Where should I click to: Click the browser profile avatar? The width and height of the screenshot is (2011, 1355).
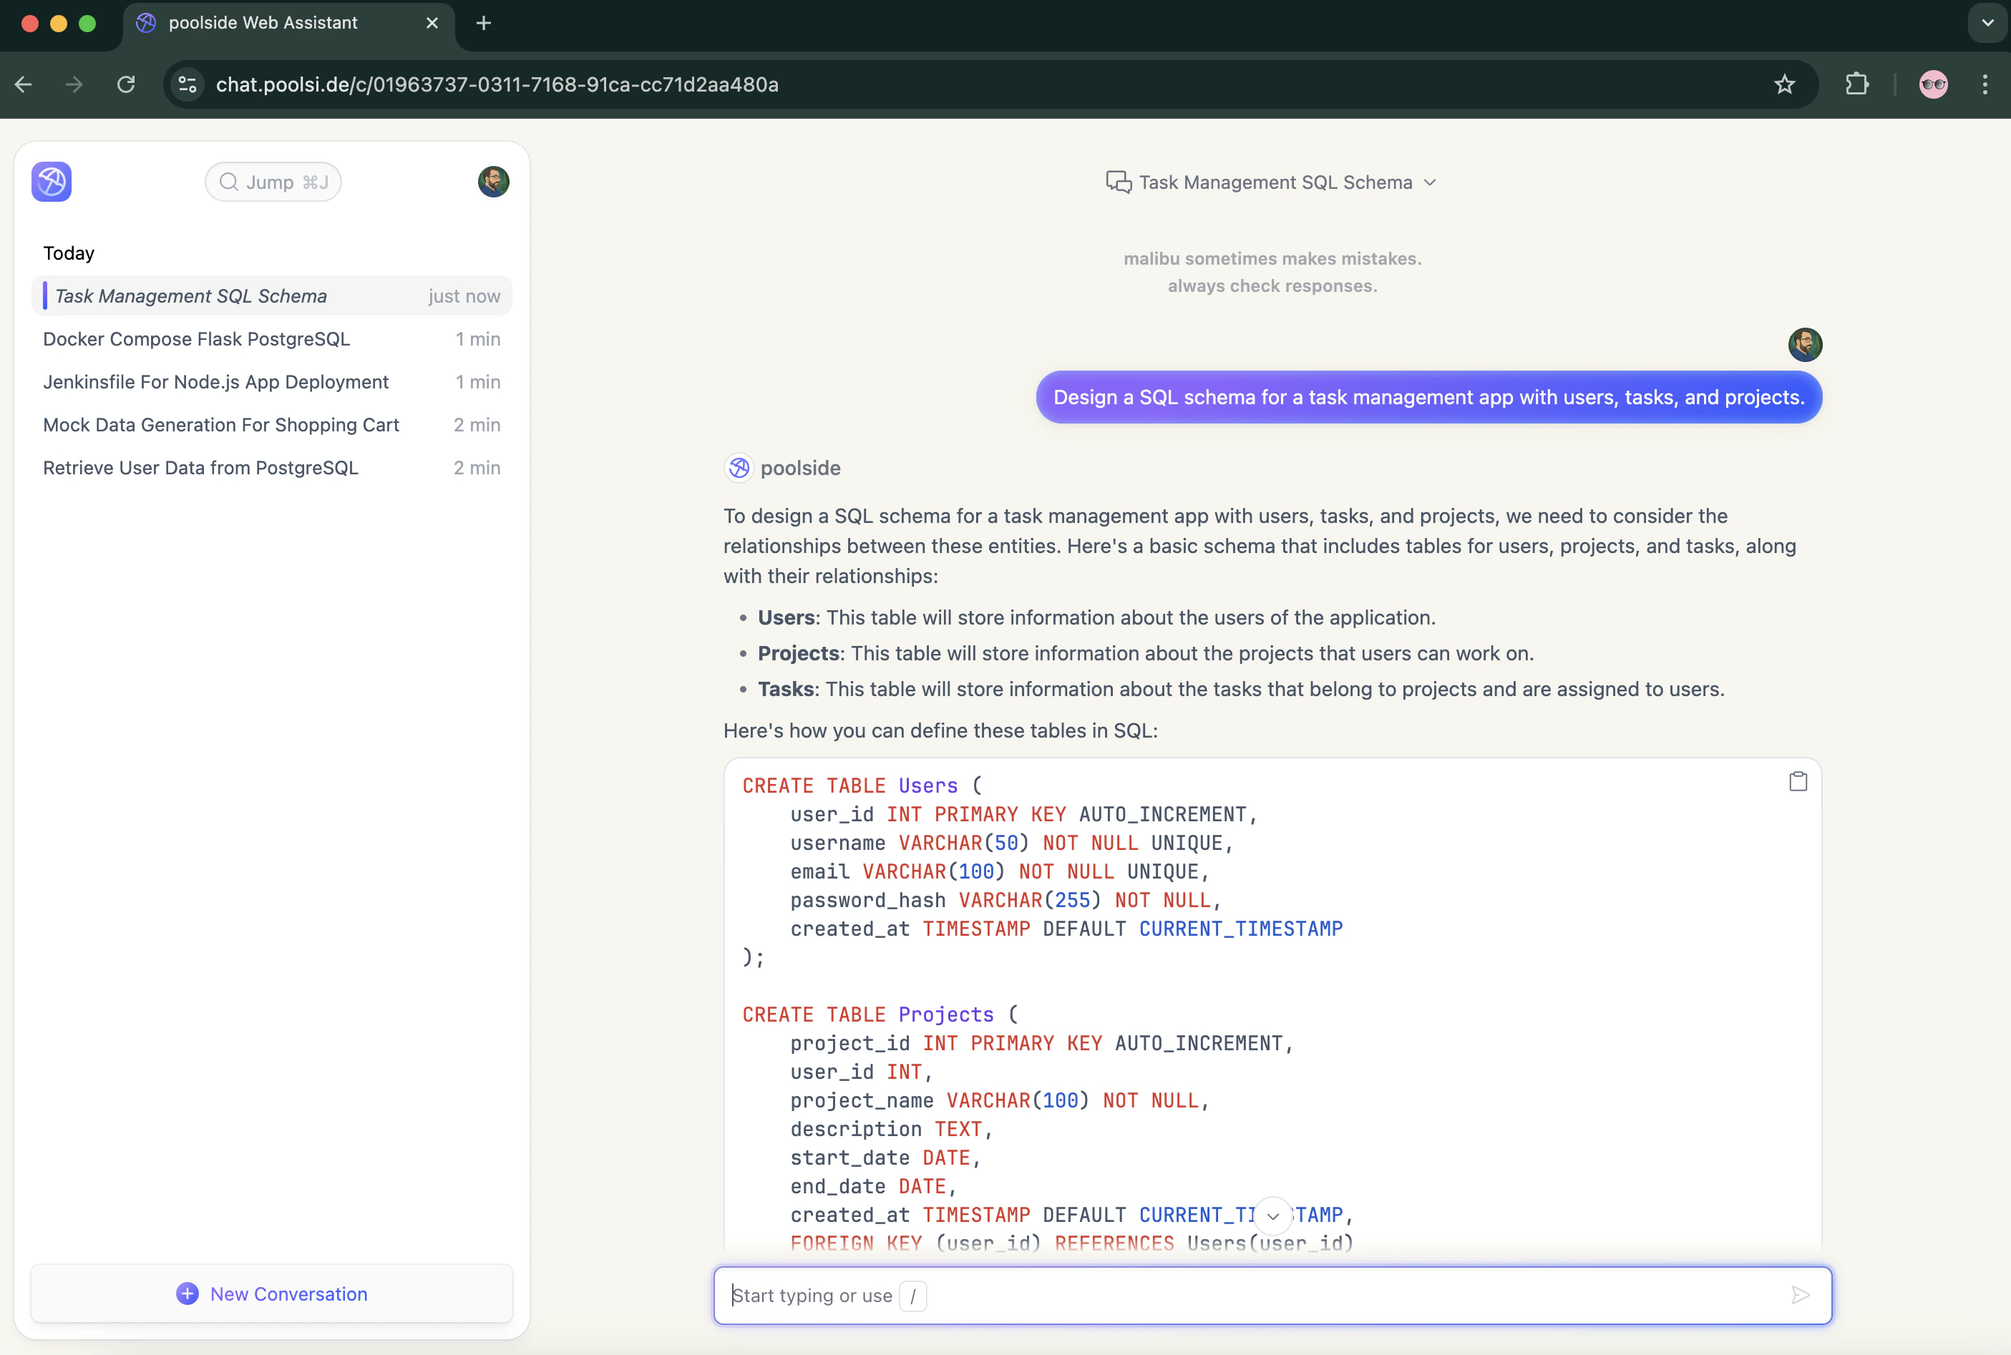click(1933, 84)
